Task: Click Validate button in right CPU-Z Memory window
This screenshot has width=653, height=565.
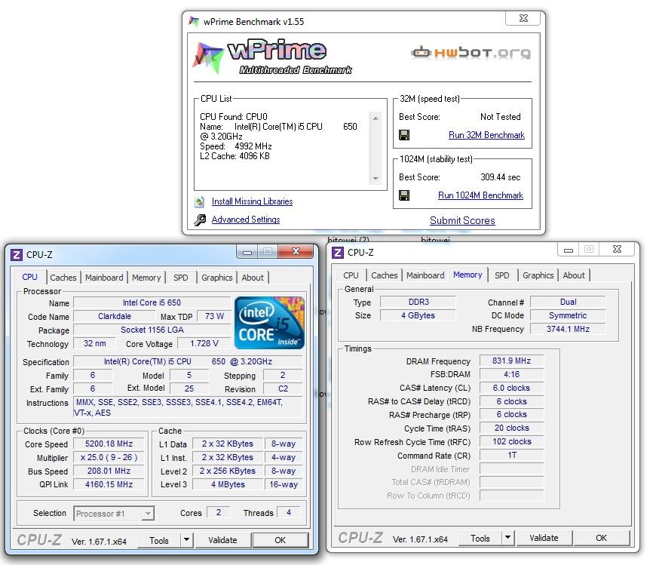Action: coord(544,538)
